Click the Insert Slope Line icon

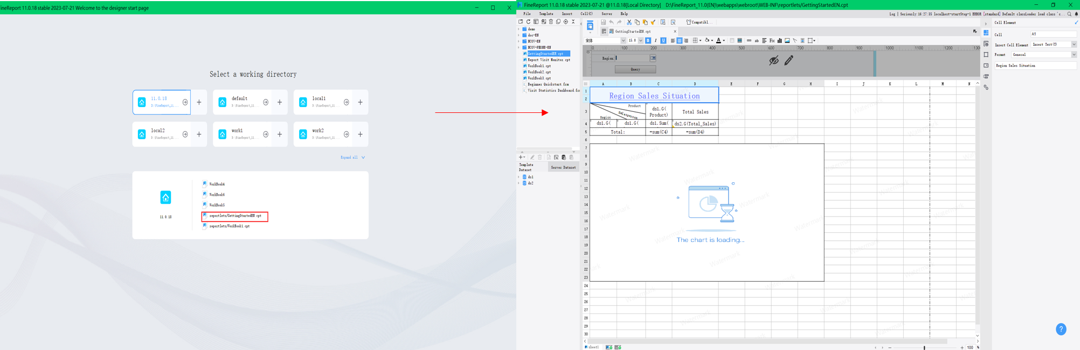[795, 40]
